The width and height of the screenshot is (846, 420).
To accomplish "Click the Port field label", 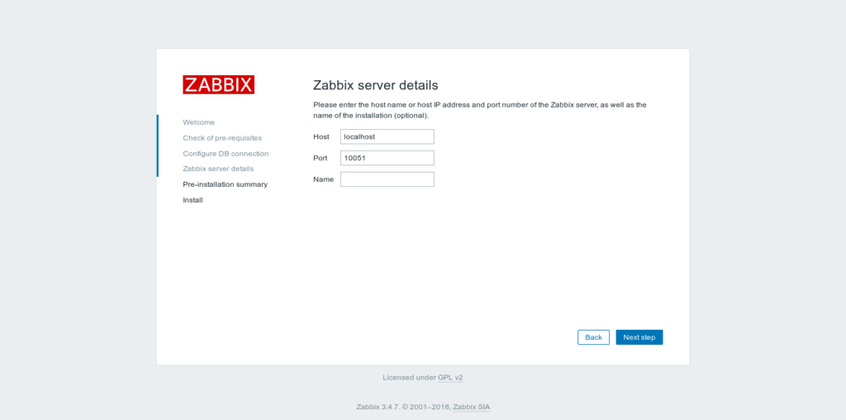I will tap(321, 158).
